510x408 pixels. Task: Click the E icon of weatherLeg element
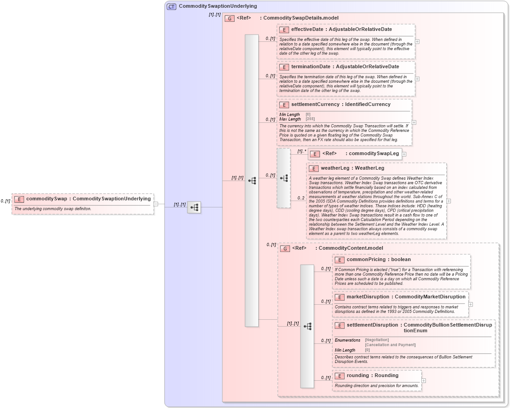[x=314, y=169]
